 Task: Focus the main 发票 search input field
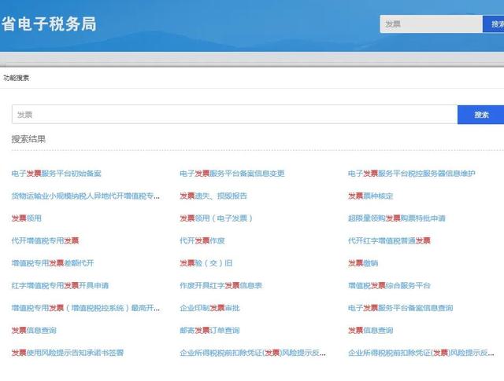(235, 115)
